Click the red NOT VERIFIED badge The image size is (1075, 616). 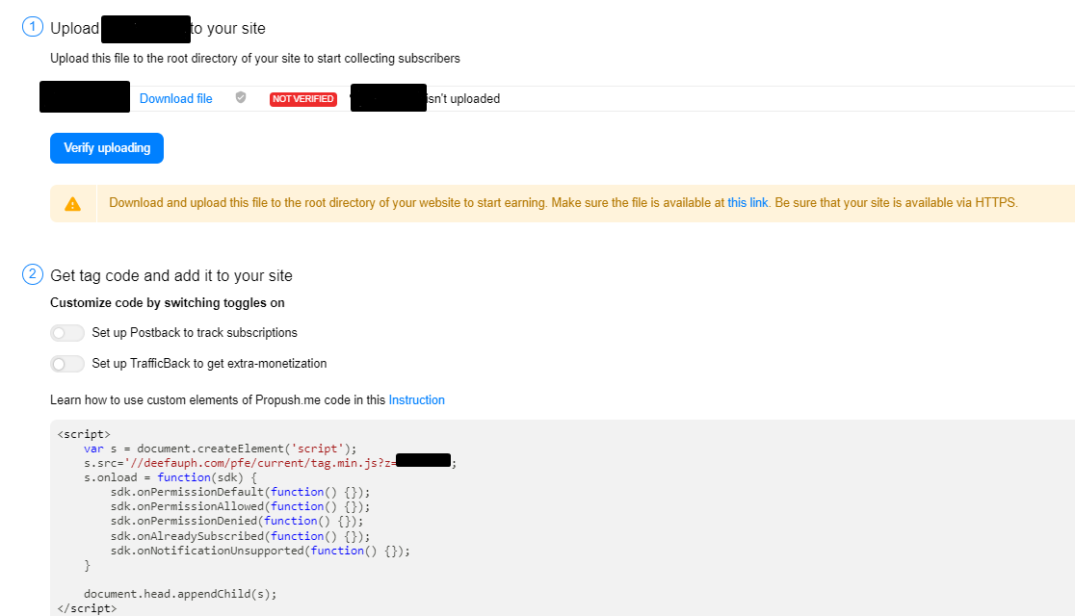303,99
